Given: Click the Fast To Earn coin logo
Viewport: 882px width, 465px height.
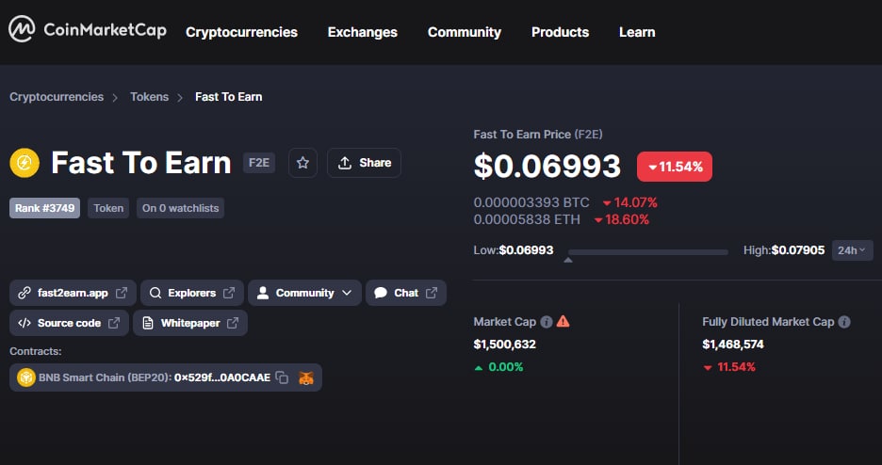Looking at the screenshot, I should pyautogui.click(x=24, y=163).
